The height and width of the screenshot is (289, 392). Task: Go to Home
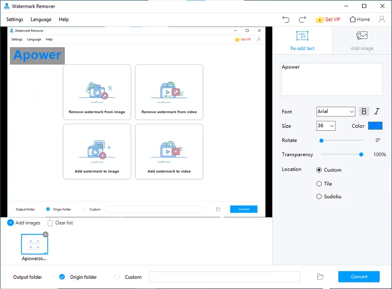[x=360, y=19]
